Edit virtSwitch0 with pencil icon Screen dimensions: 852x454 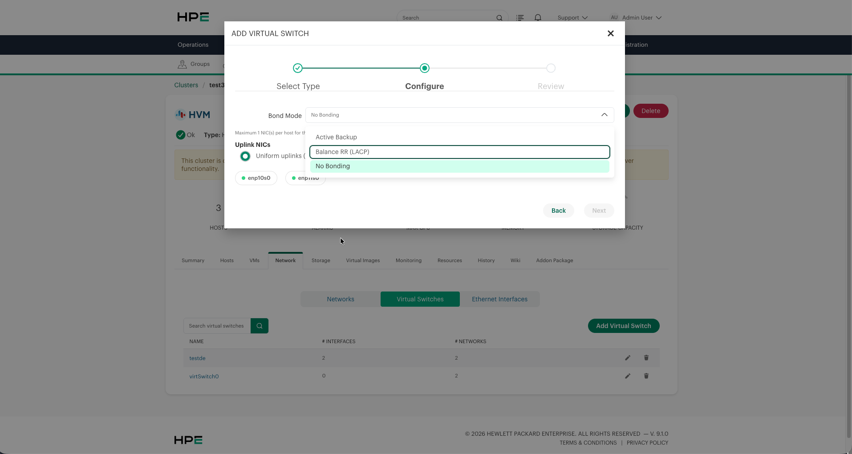click(628, 376)
